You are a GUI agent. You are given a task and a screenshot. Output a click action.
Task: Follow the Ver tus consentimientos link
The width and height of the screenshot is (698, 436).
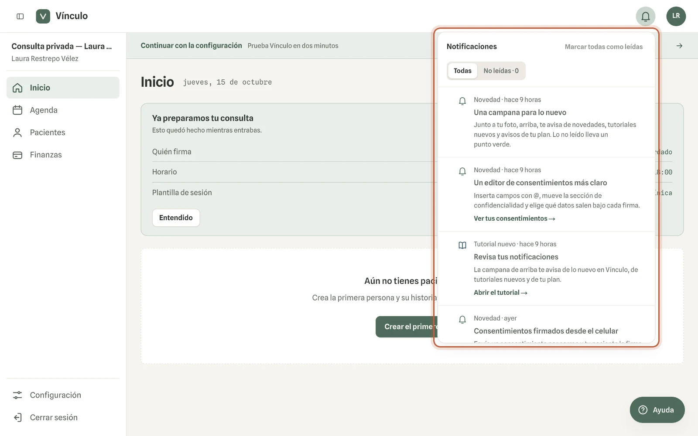pos(514,218)
